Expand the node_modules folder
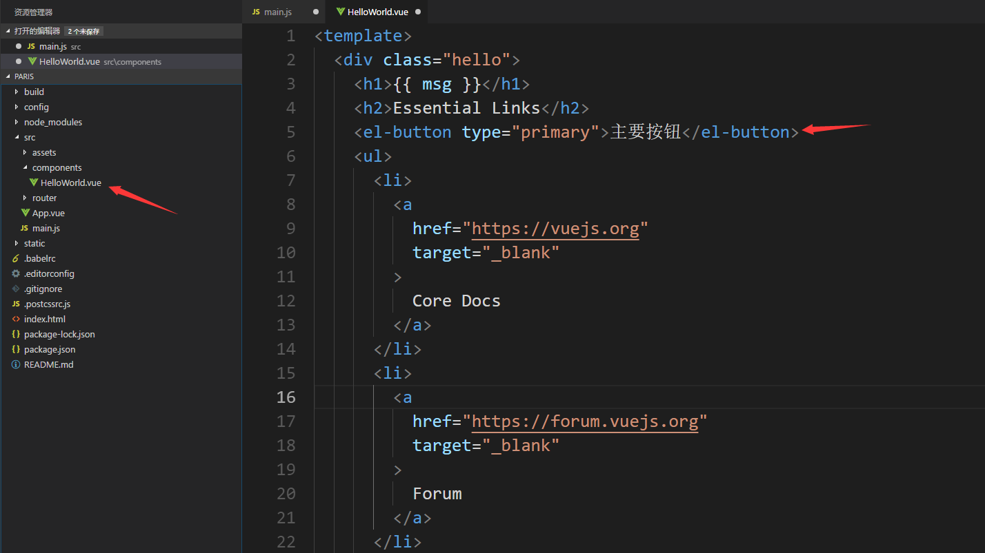This screenshot has height=553, width=985. [17, 122]
